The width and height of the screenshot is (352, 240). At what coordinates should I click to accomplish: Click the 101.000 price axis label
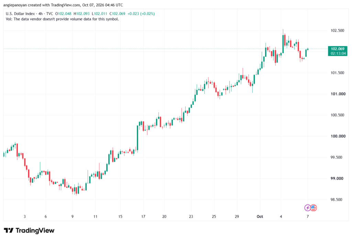[x=338, y=94]
